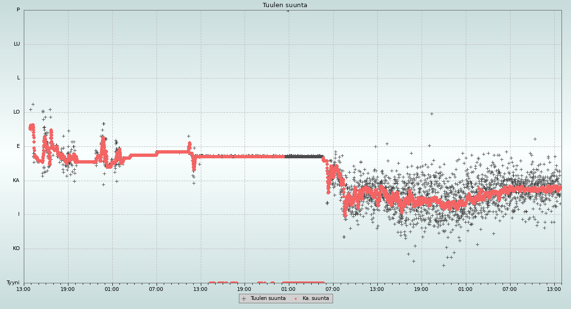Click the KA y-axis tick label
This screenshot has width=571, height=309.
[16, 181]
